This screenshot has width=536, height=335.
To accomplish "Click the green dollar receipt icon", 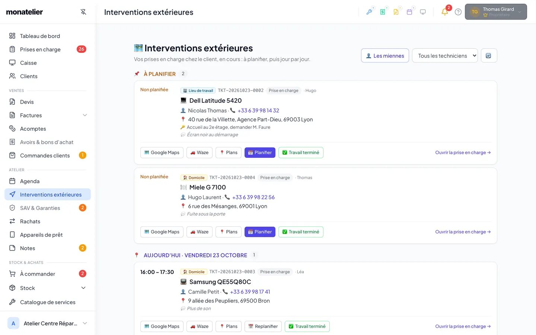I will pyautogui.click(x=383, y=12).
